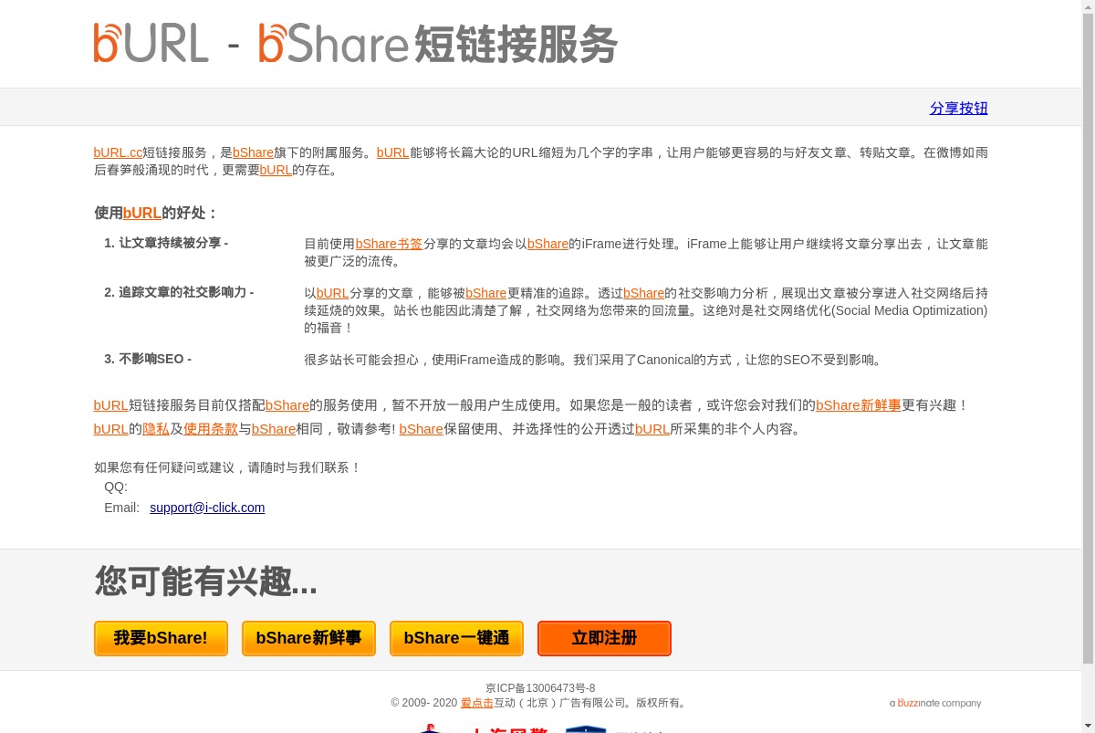The height and width of the screenshot is (733, 1095).
Task: Open the 使用条款 link
Action: tap(211, 429)
